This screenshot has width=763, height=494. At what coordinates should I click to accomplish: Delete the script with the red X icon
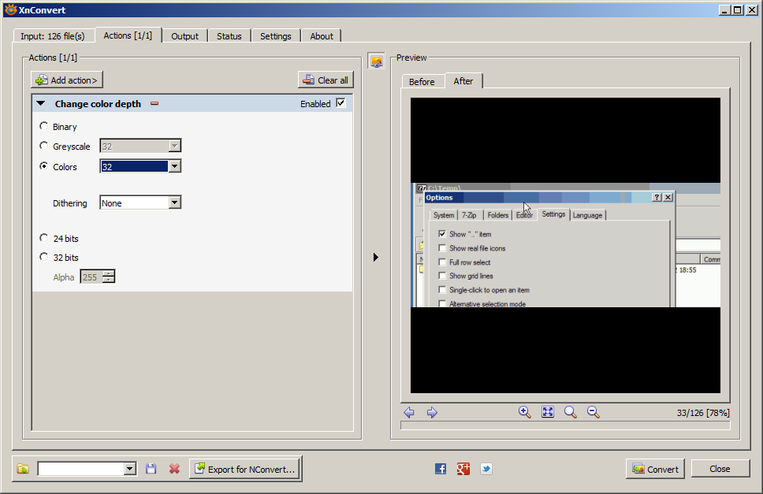174,469
